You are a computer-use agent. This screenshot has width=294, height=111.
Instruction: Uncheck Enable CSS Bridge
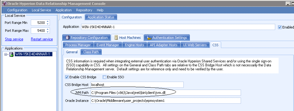coord(67,77)
